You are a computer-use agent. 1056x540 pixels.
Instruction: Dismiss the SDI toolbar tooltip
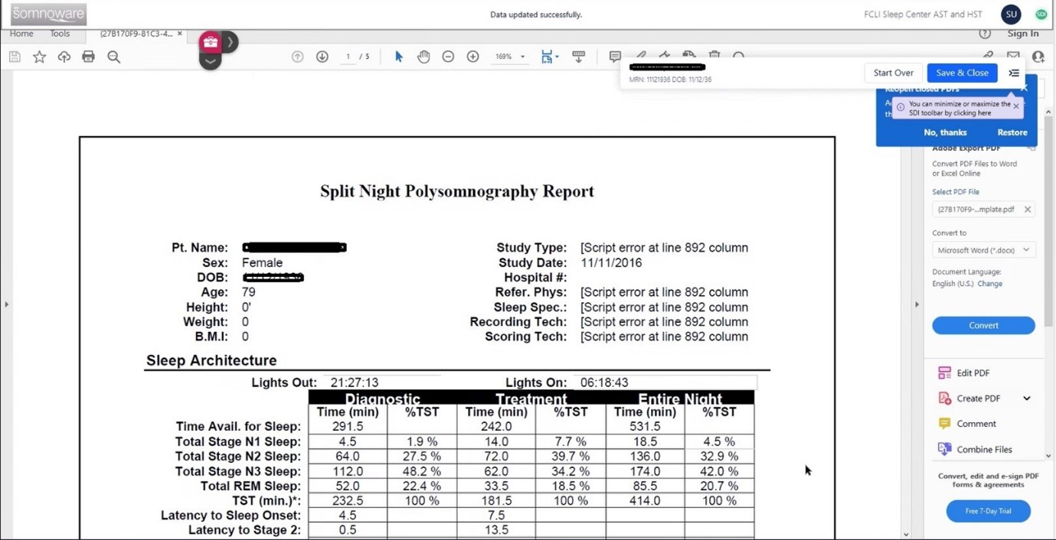point(1016,107)
